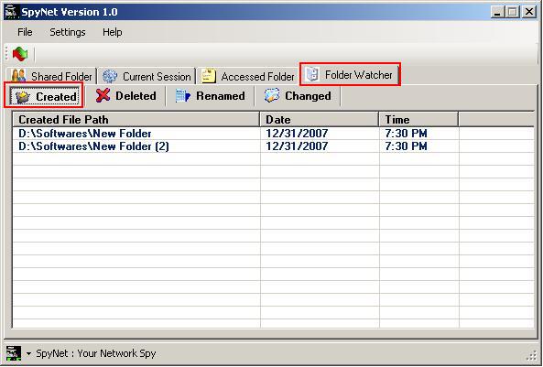Select row D:\Softwares\New Folder (2)

[x=273, y=146]
